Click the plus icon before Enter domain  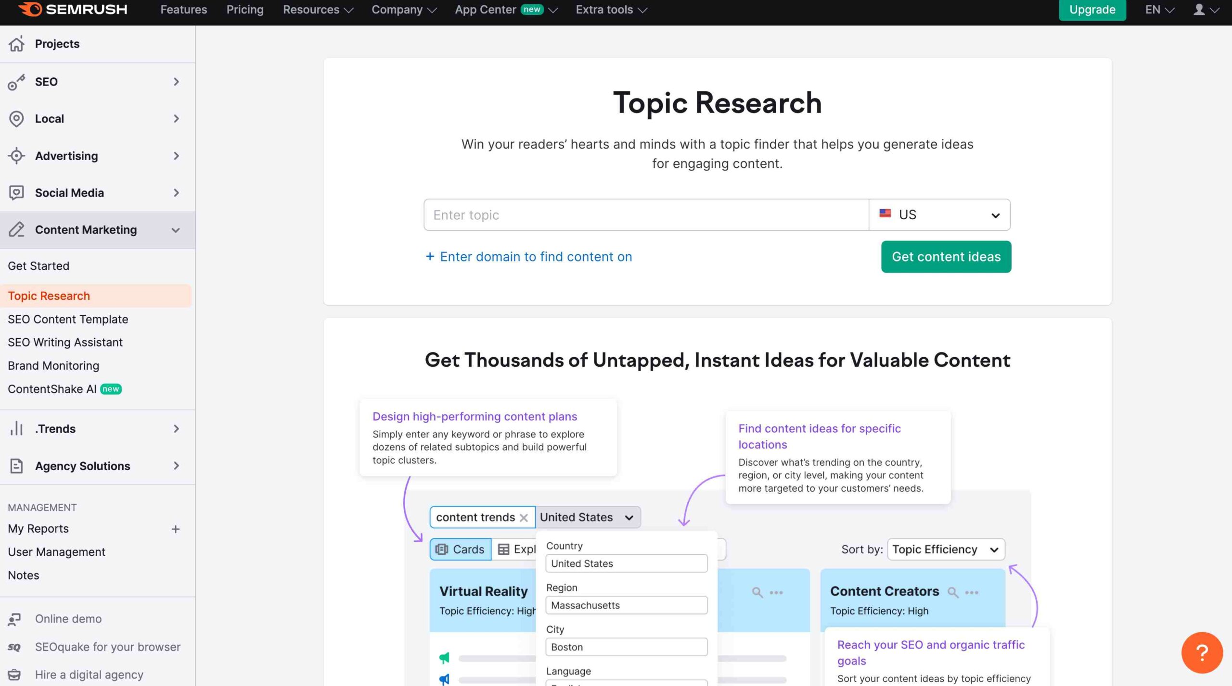(430, 256)
